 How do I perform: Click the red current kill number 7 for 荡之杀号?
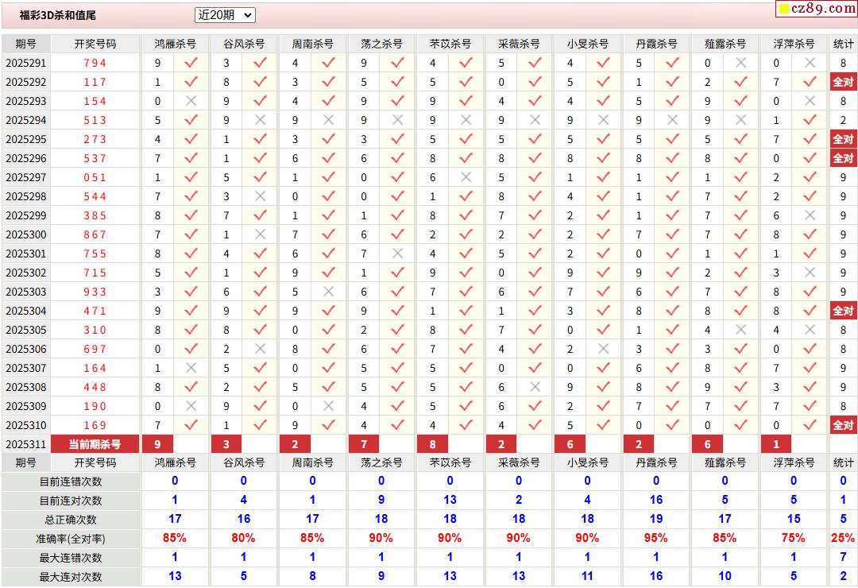point(364,444)
